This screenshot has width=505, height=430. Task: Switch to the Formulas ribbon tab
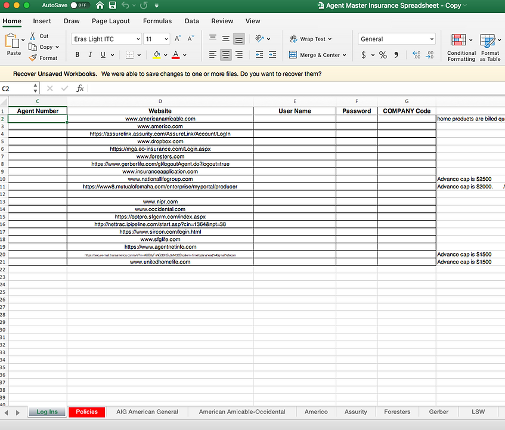157,21
